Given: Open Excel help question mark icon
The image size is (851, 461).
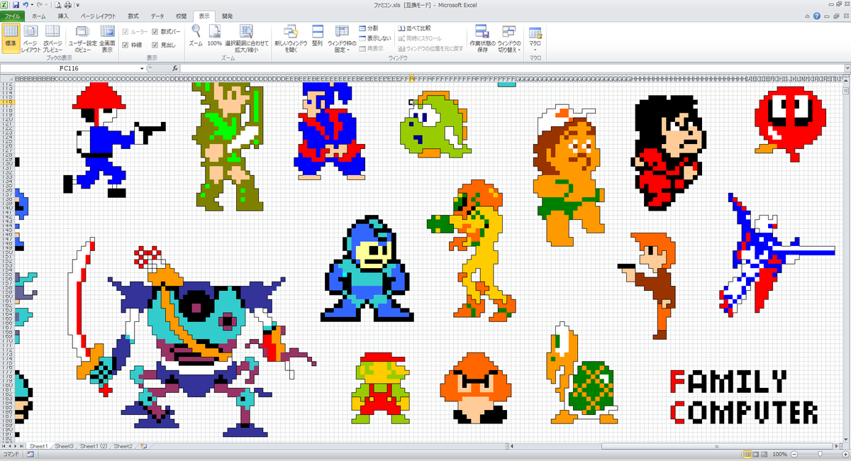Looking at the screenshot, I should 817,16.
